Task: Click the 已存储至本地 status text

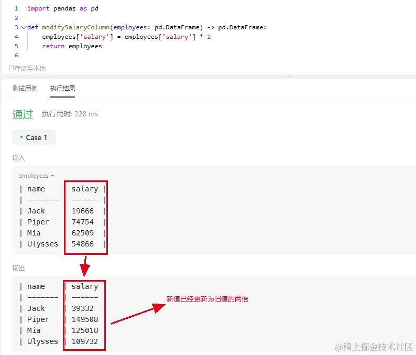Action: tap(27, 69)
